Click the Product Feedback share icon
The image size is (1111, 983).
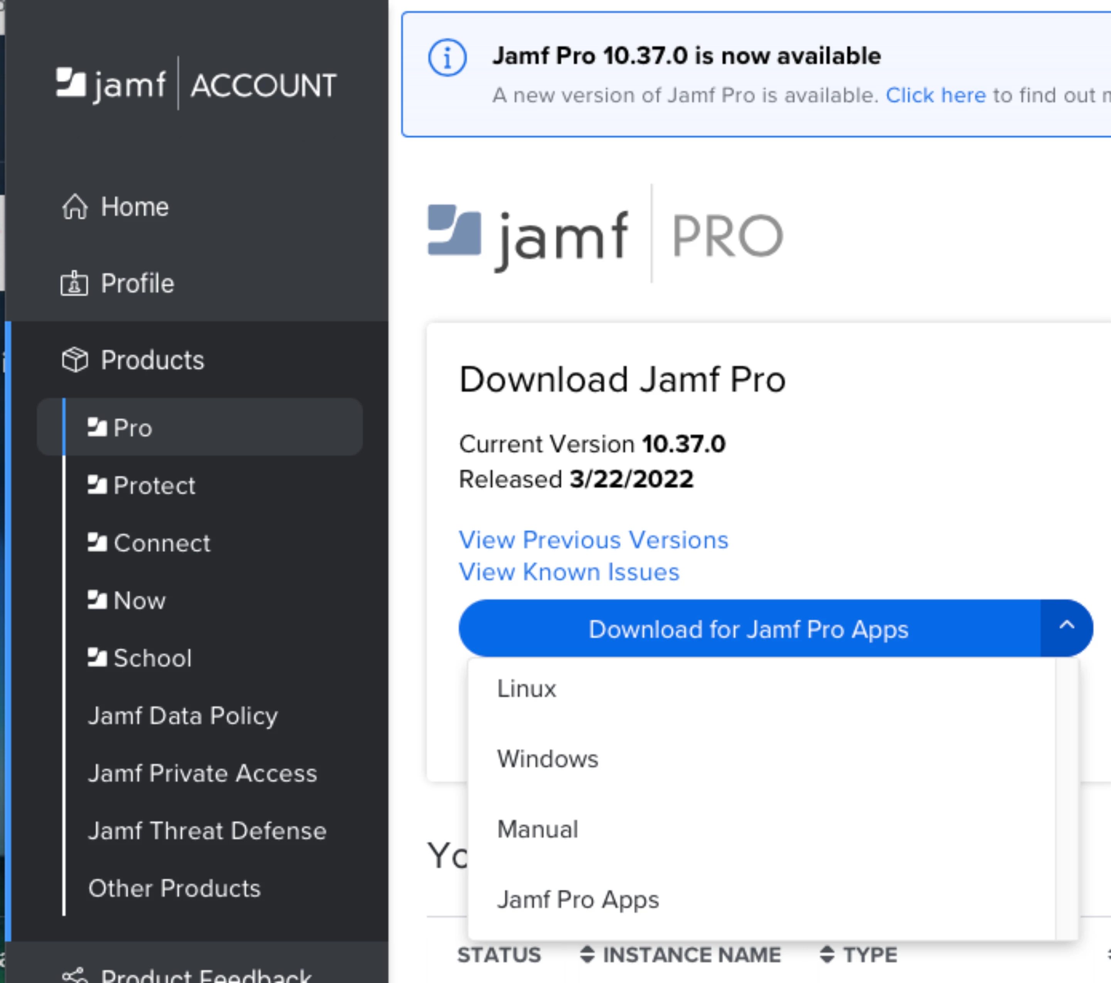tap(74, 975)
